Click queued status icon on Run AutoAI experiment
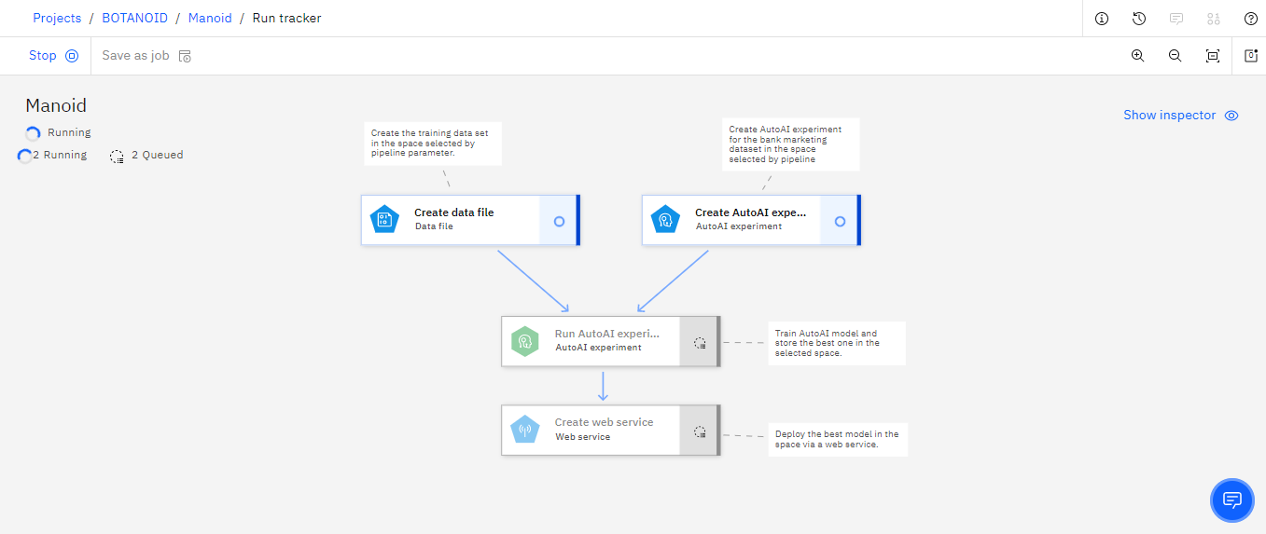1266x534 pixels. [700, 343]
